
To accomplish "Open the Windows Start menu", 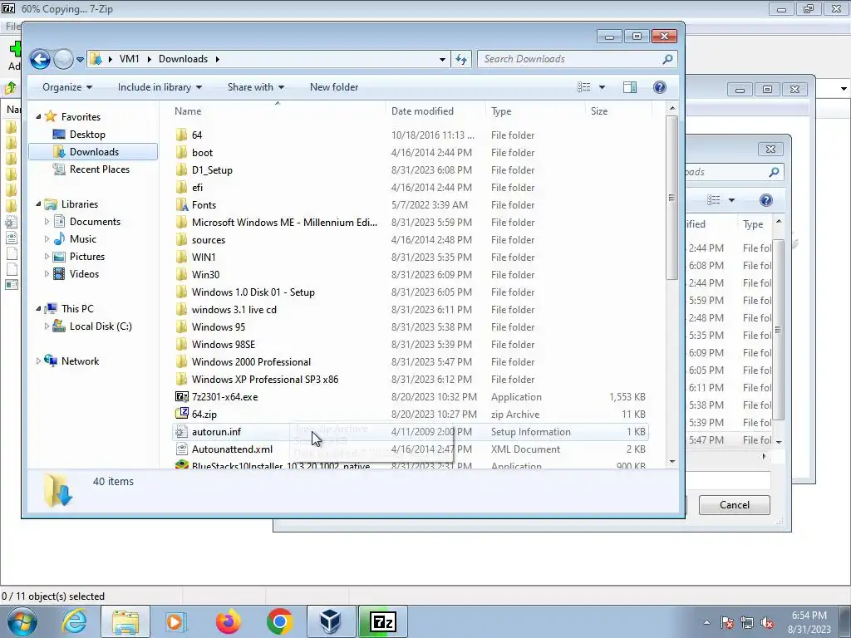I will click(x=22, y=621).
